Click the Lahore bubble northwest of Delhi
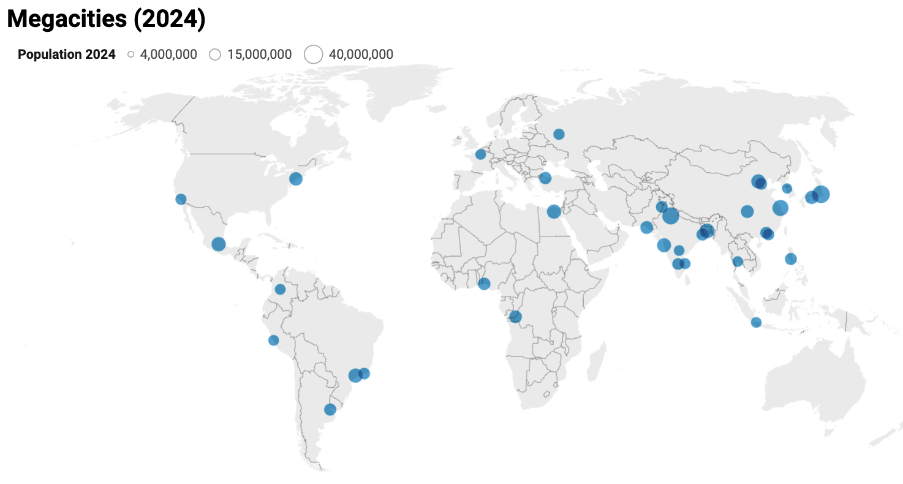Screen dimensions: 903x484 (x=661, y=207)
